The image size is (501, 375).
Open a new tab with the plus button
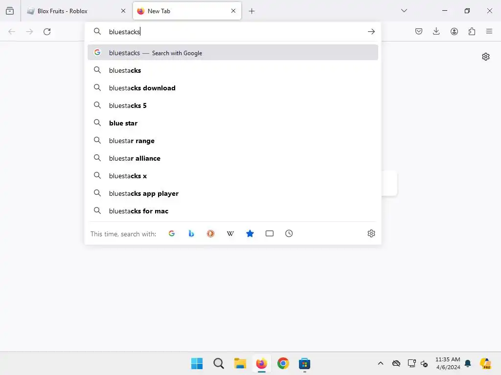click(x=252, y=11)
